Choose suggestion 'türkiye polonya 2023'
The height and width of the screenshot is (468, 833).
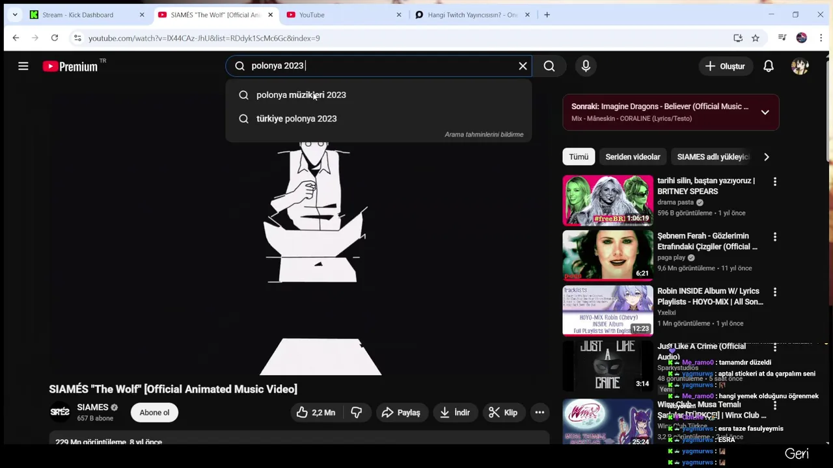[379, 118]
